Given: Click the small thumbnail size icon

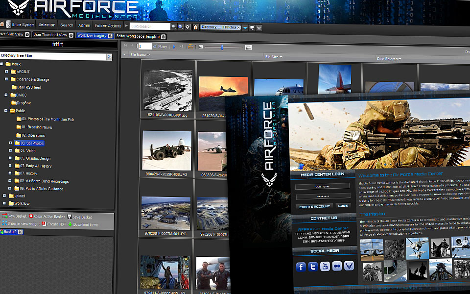Looking at the screenshot, I should click(201, 47).
